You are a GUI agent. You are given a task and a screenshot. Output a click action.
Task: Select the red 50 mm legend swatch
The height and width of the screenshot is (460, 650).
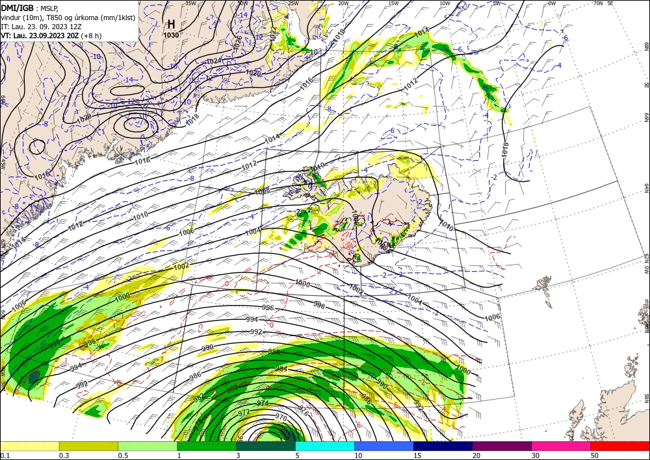tap(620, 446)
